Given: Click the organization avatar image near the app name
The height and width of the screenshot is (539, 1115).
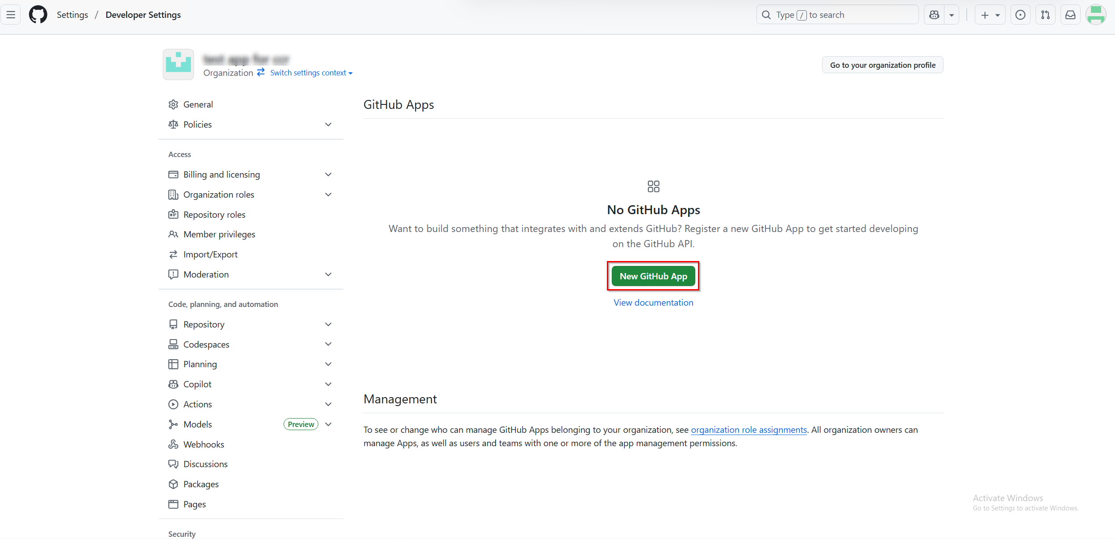Looking at the screenshot, I should (x=178, y=64).
